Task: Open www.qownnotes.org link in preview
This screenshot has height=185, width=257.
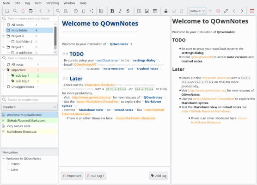Action: pyautogui.click(x=207, y=90)
